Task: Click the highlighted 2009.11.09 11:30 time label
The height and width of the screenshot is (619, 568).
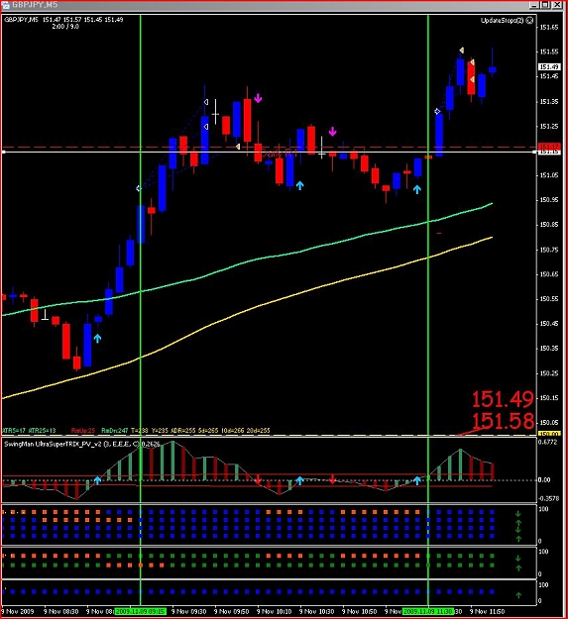Action: (428, 611)
